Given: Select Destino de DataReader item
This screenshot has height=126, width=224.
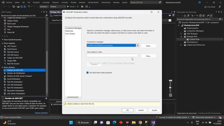Looking at the screenshot, I should pyautogui.click(x=16, y=73).
